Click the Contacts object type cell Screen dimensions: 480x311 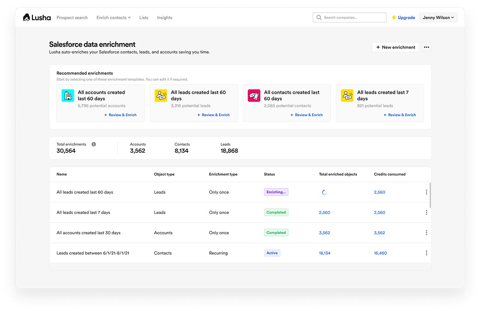(x=163, y=253)
